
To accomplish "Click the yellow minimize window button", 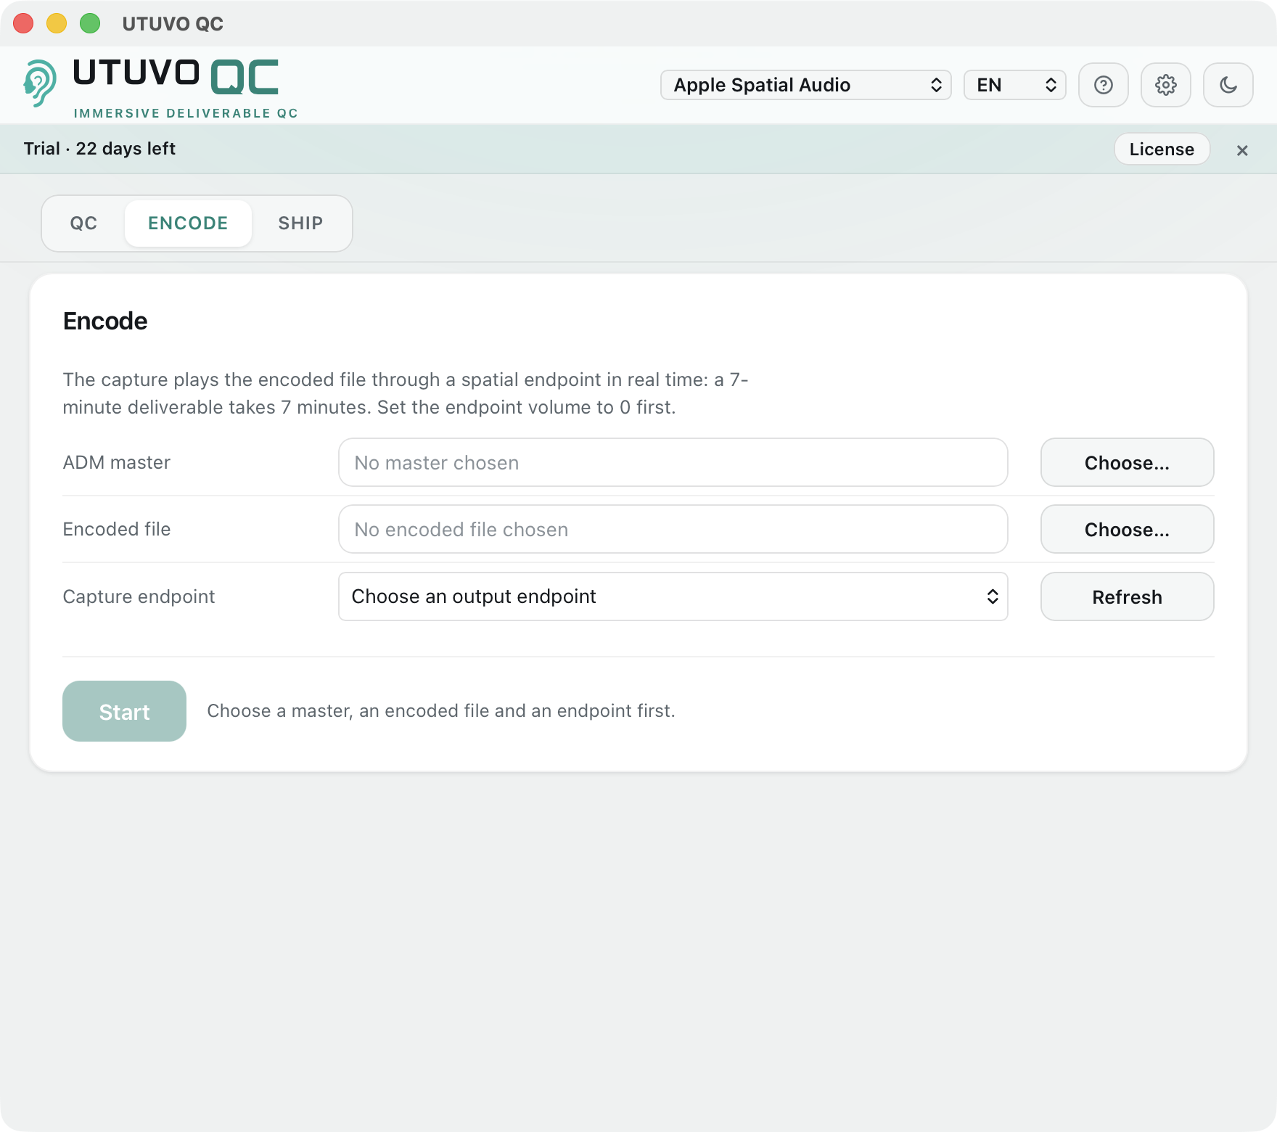I will [x=57, y=23].
